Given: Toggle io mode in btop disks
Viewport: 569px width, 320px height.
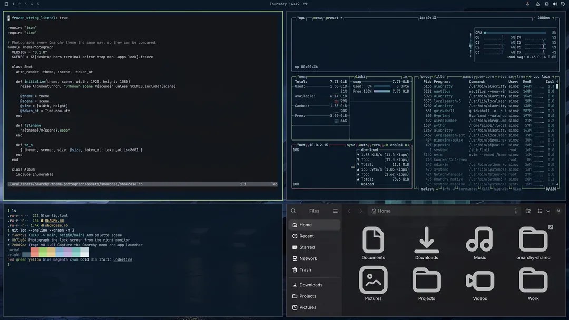Looking at the screenshot, I should point(405,77).
